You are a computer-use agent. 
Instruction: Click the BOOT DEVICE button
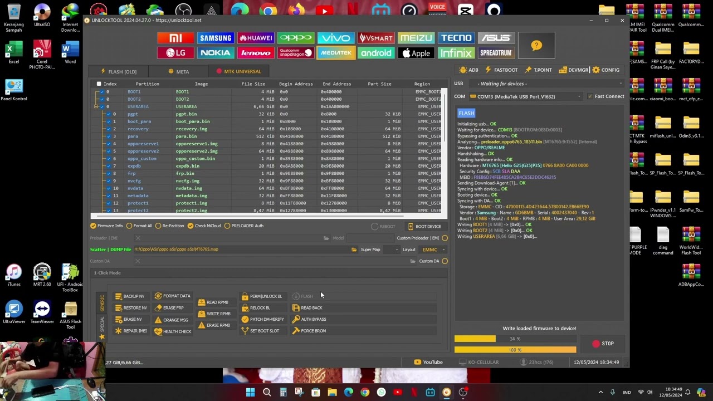point(424,227)
